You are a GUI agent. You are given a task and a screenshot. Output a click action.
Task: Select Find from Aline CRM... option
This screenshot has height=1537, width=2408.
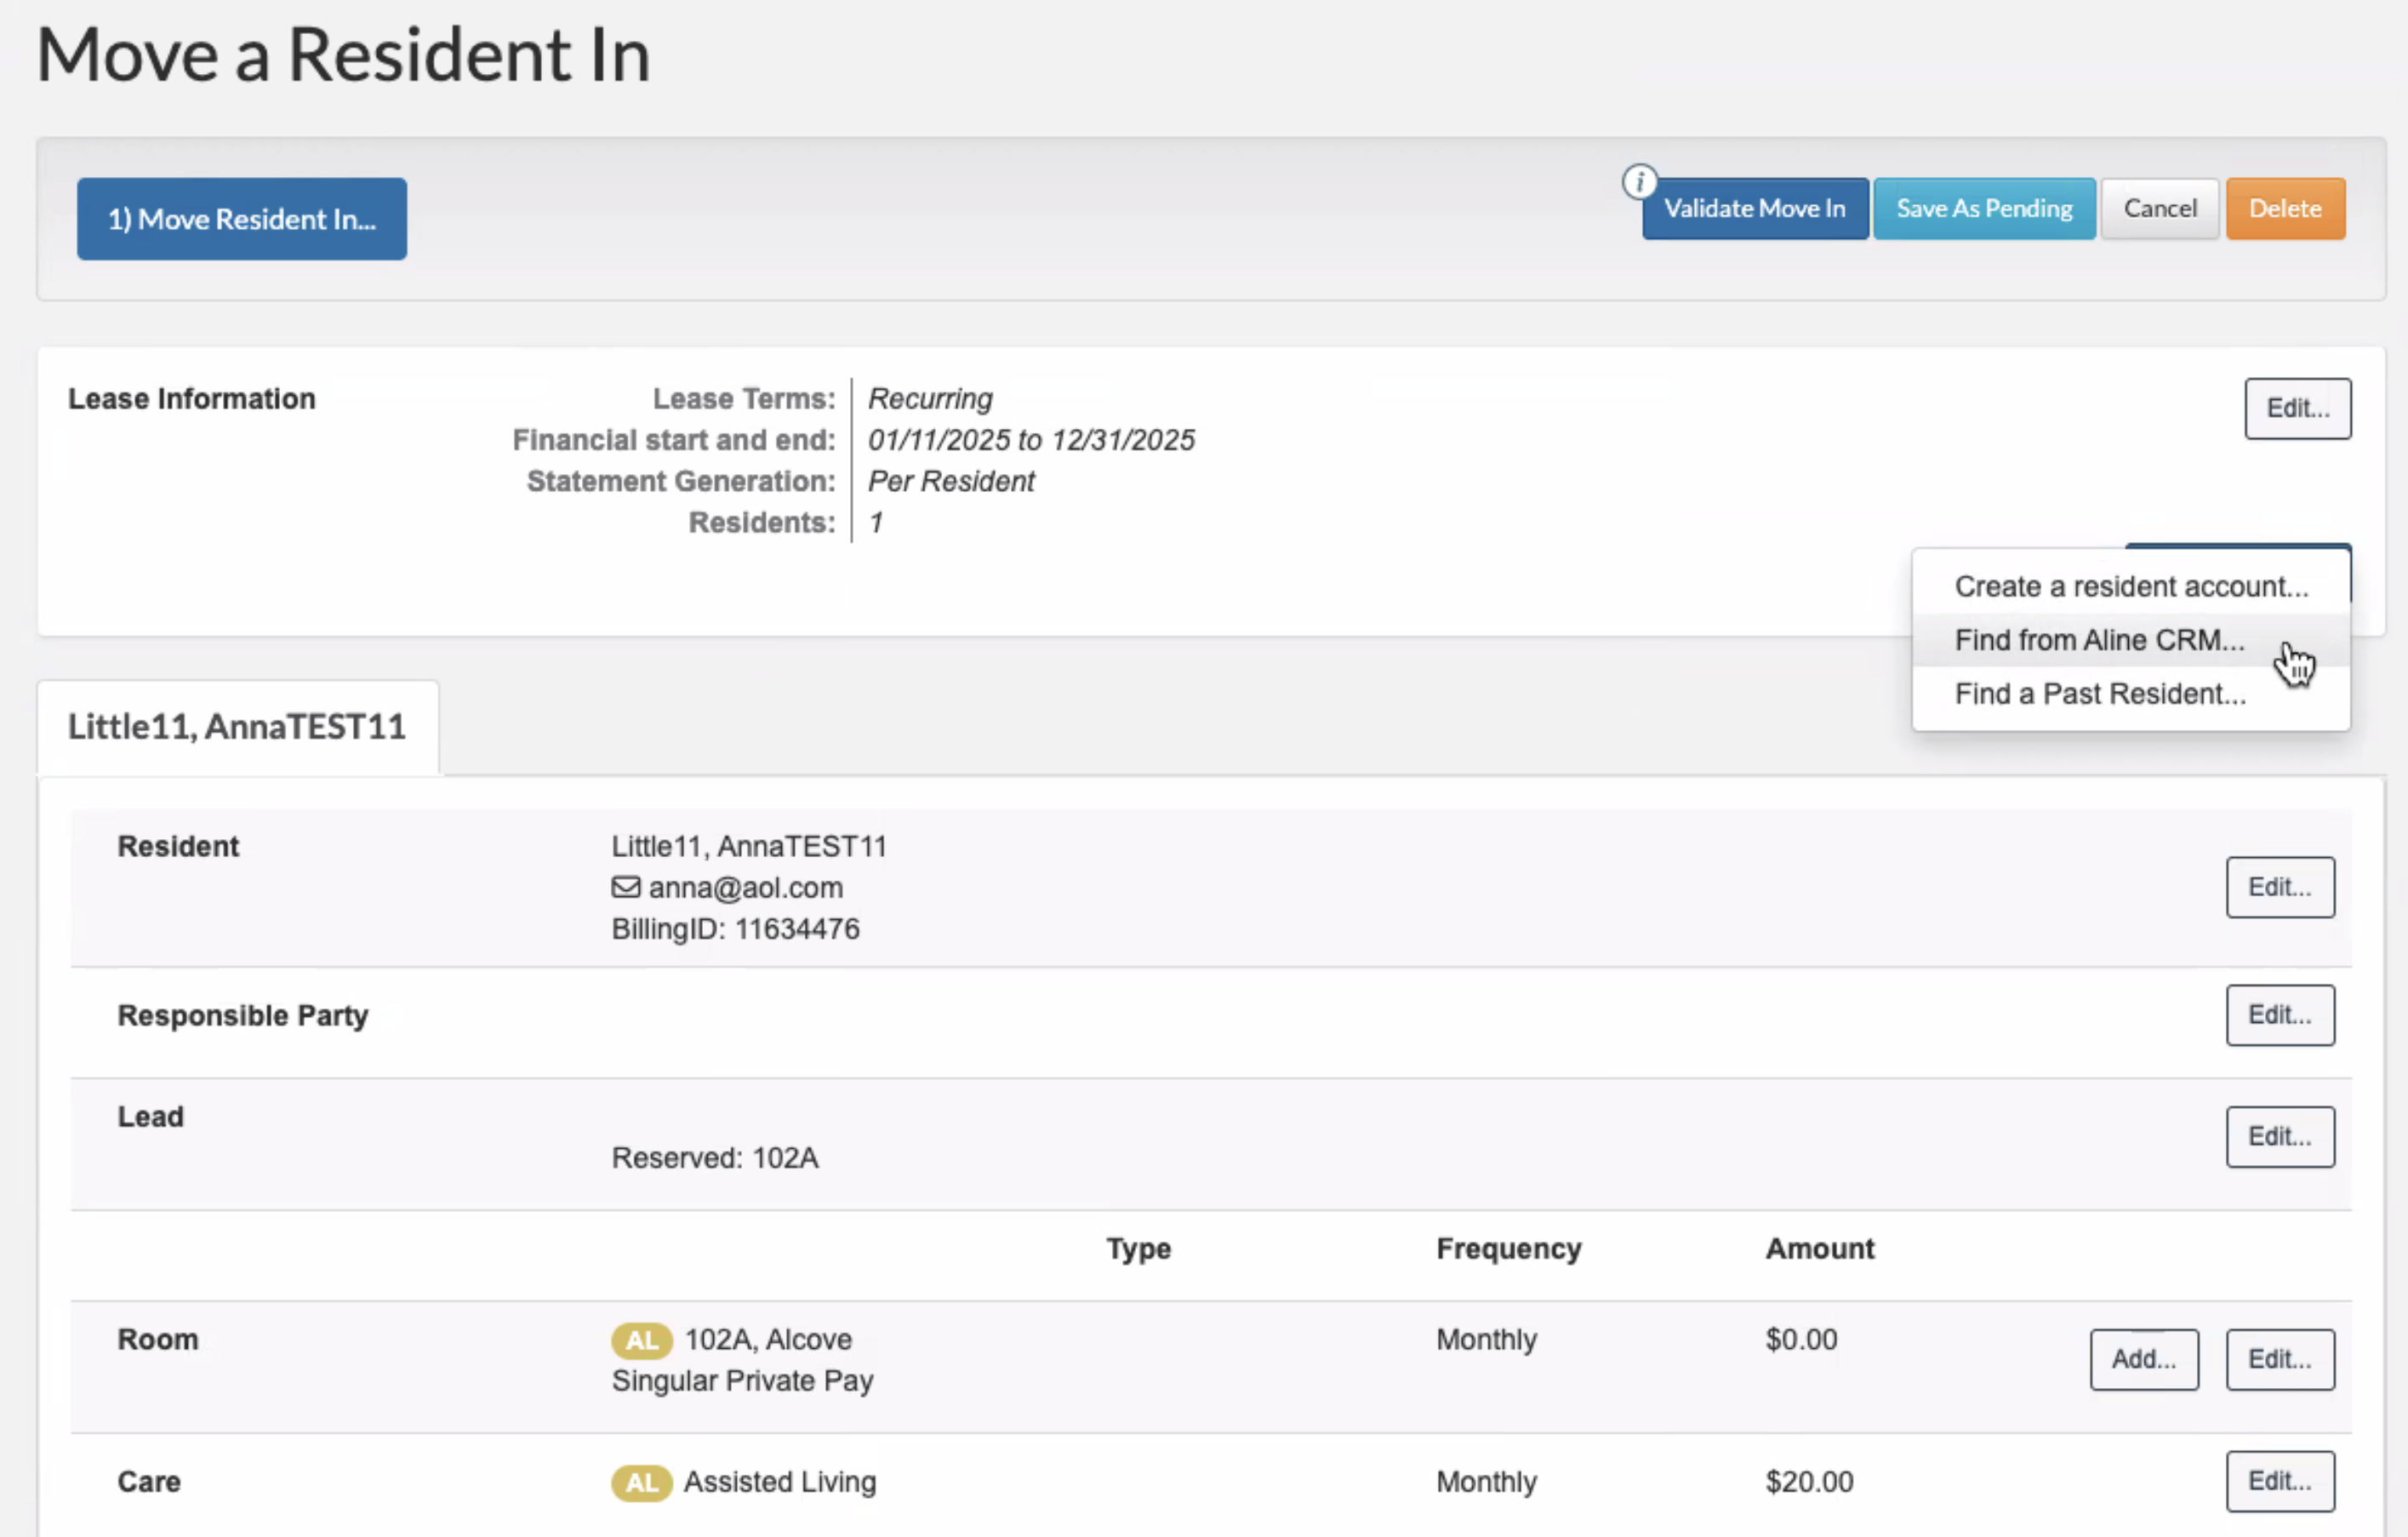pyautogui.click(x=2099, y=640)
